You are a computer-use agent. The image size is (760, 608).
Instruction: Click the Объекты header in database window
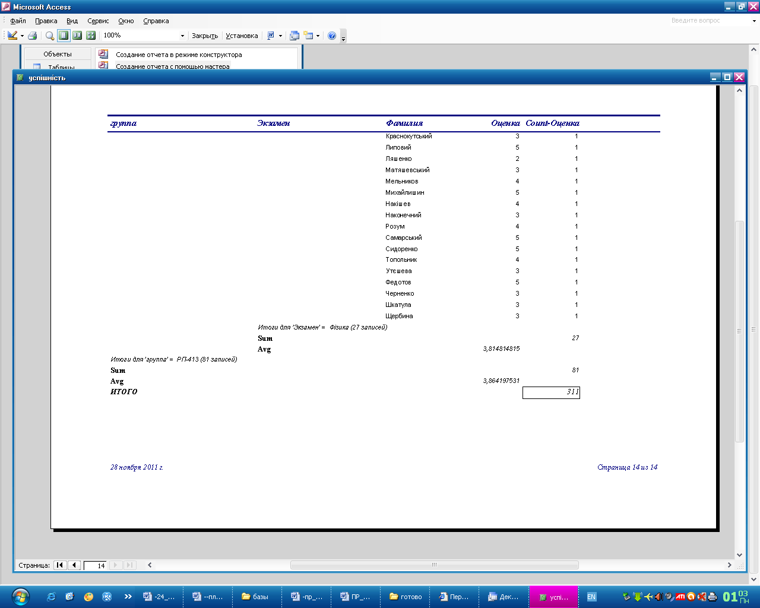(58, 54)
